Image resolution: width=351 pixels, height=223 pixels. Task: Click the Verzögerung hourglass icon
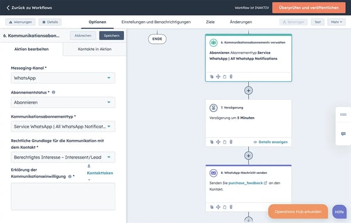pos(214,108)
